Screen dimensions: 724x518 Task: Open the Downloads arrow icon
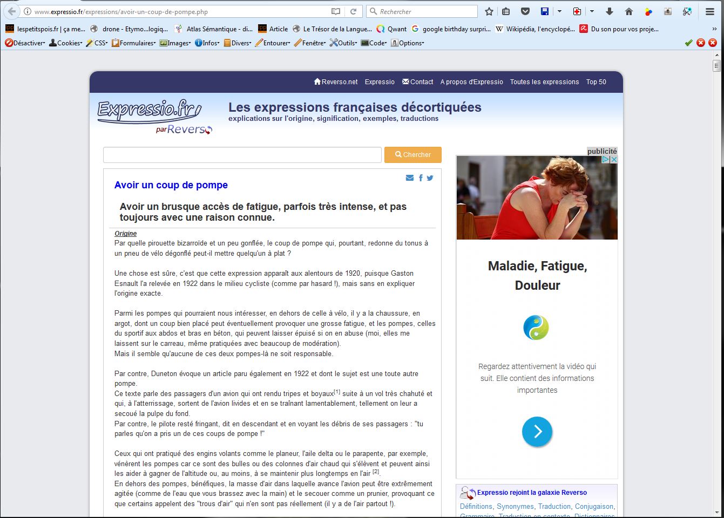(x=610, y=11)
